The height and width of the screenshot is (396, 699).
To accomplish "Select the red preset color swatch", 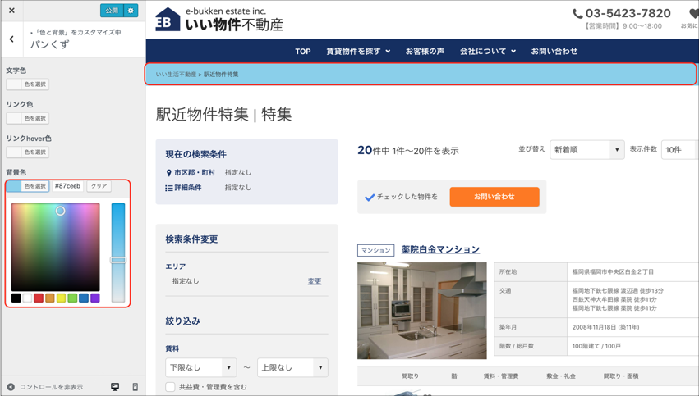I will (x=38, y=298).
